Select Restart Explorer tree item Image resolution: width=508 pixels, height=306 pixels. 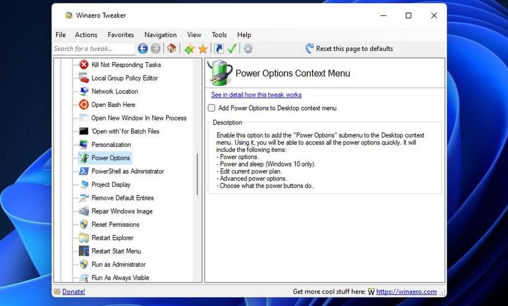coord(113,238)
